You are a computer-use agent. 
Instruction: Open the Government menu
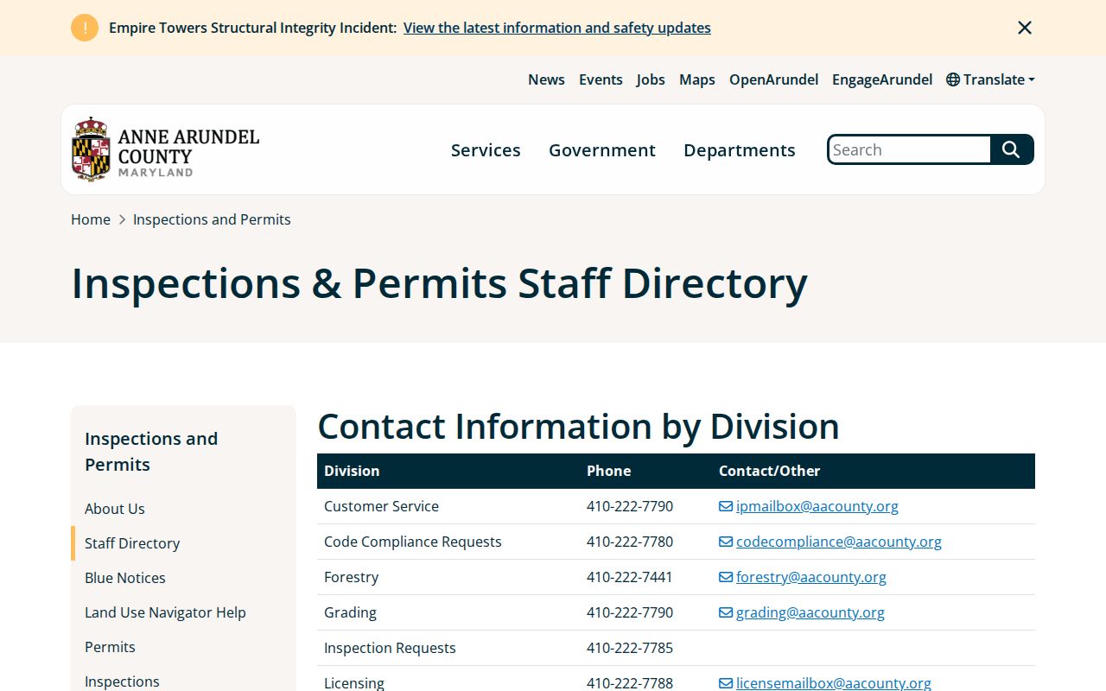pos(602,150)
